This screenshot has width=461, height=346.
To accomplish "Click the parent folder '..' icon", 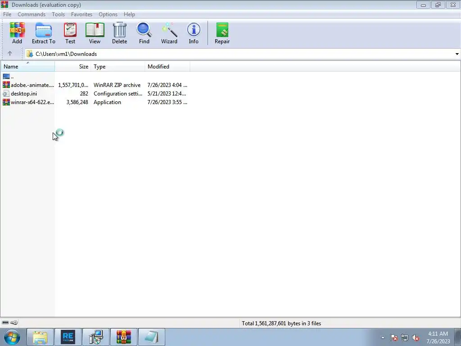I will point(6,77).
